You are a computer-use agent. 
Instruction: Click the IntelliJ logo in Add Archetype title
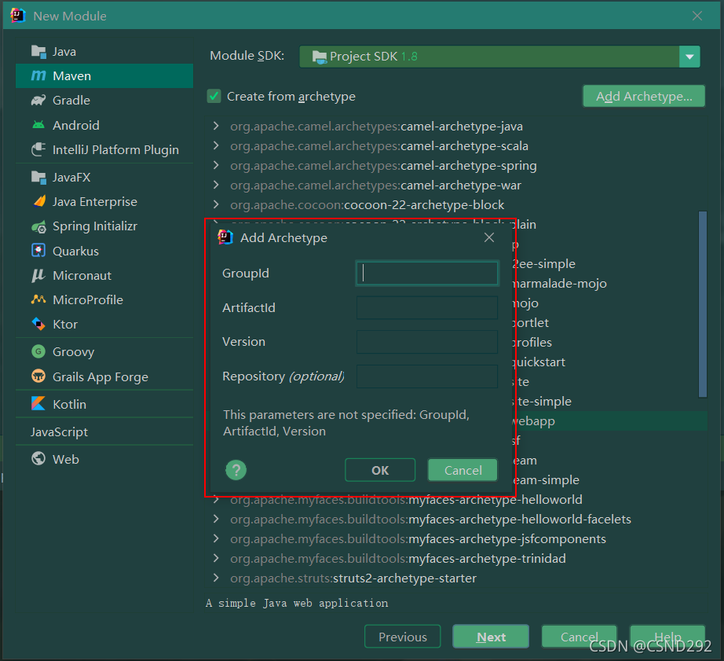coord(225,237)
